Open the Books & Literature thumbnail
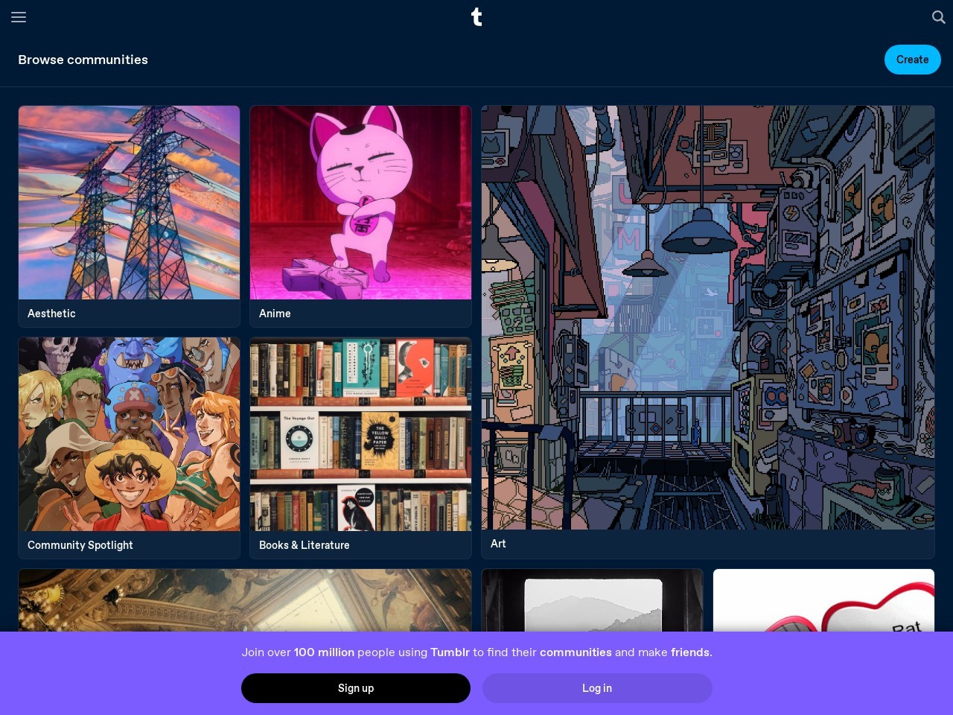 point(360,434)
